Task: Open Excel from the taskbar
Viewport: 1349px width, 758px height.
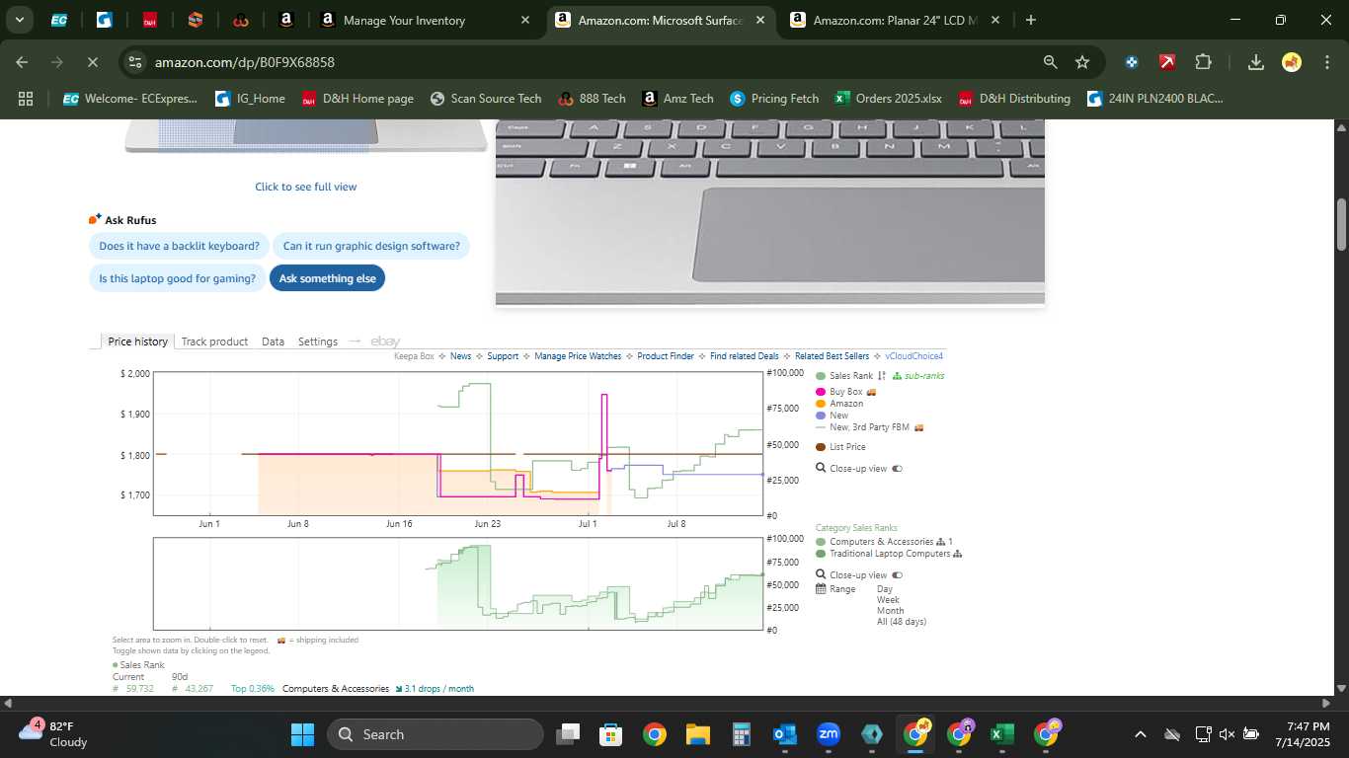Action: click(1001, 734)
